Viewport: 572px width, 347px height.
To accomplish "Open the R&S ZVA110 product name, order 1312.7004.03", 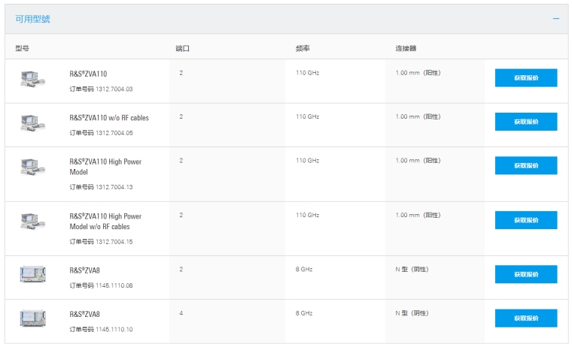I will point(88,74).
